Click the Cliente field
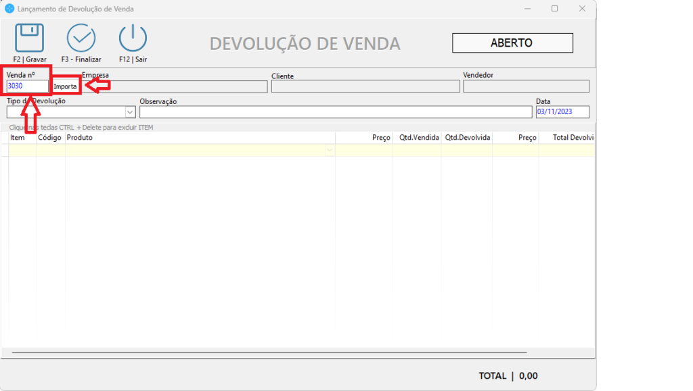 pyautogui.click(x=365, y=86)
